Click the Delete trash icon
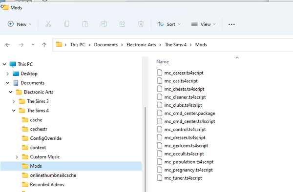The height and width of the screenshot is (192, 293). [x=141, y=24]
